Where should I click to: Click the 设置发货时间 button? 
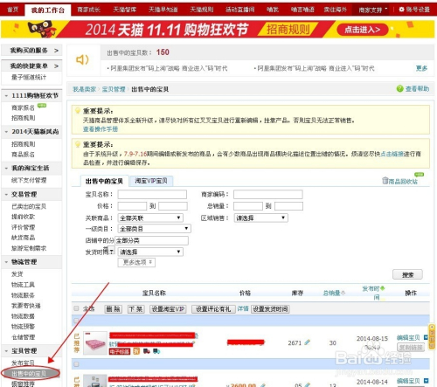coord(270,309)
